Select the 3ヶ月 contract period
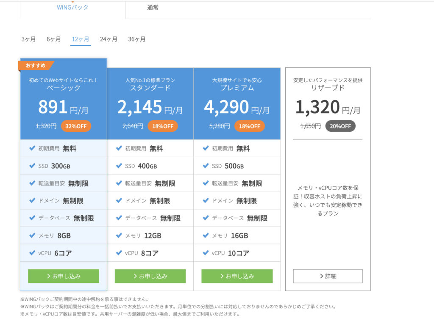 tap(28, 39)
